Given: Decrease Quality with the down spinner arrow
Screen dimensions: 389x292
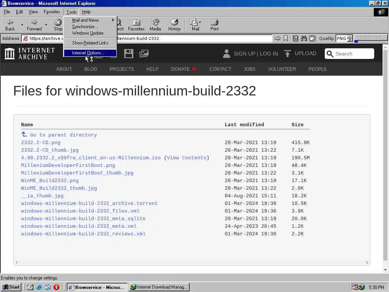Looking at the screenshot, I should coord(350,40).
